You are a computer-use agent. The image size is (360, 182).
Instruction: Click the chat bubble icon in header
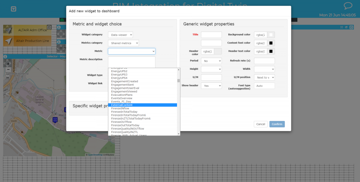(x=348, y=6)
